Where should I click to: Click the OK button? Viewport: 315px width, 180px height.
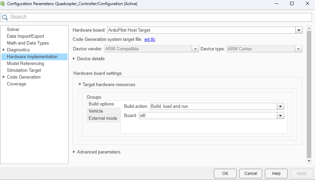[225, 174]
